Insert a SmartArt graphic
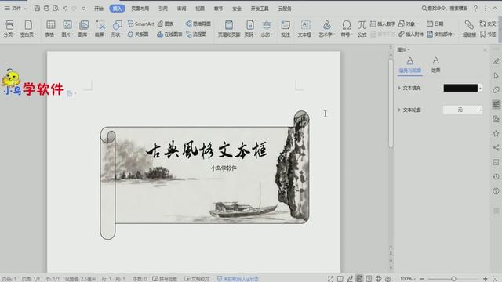The width and height of the screenshot is (502, 282). pos(140,23)
